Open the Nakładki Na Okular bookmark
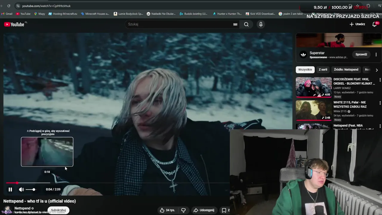 pyautogui.click(x=161, y=14)
